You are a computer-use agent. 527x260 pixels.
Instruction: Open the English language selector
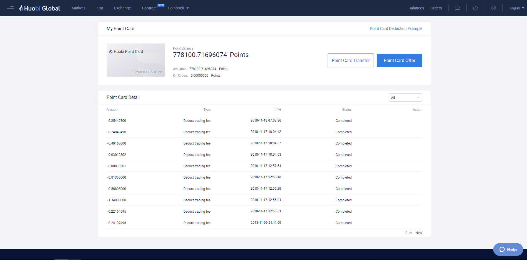click(x=517, y=8)
